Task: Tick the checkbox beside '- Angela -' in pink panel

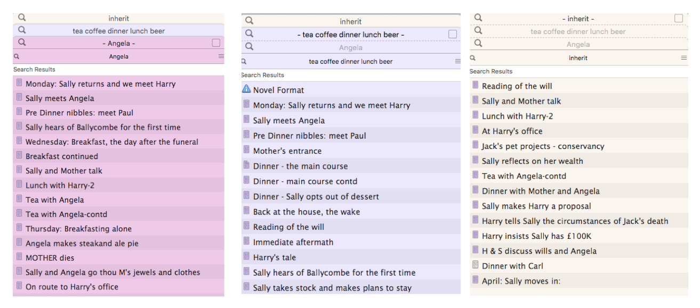Action: [215, 43]
